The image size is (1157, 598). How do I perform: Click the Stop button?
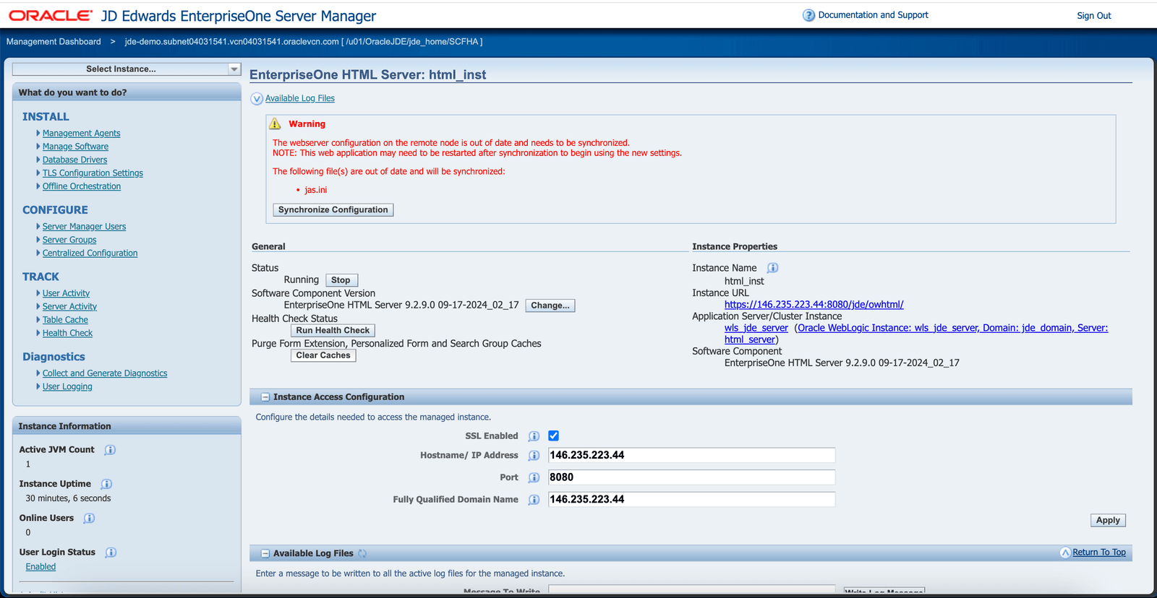[341, 280]
